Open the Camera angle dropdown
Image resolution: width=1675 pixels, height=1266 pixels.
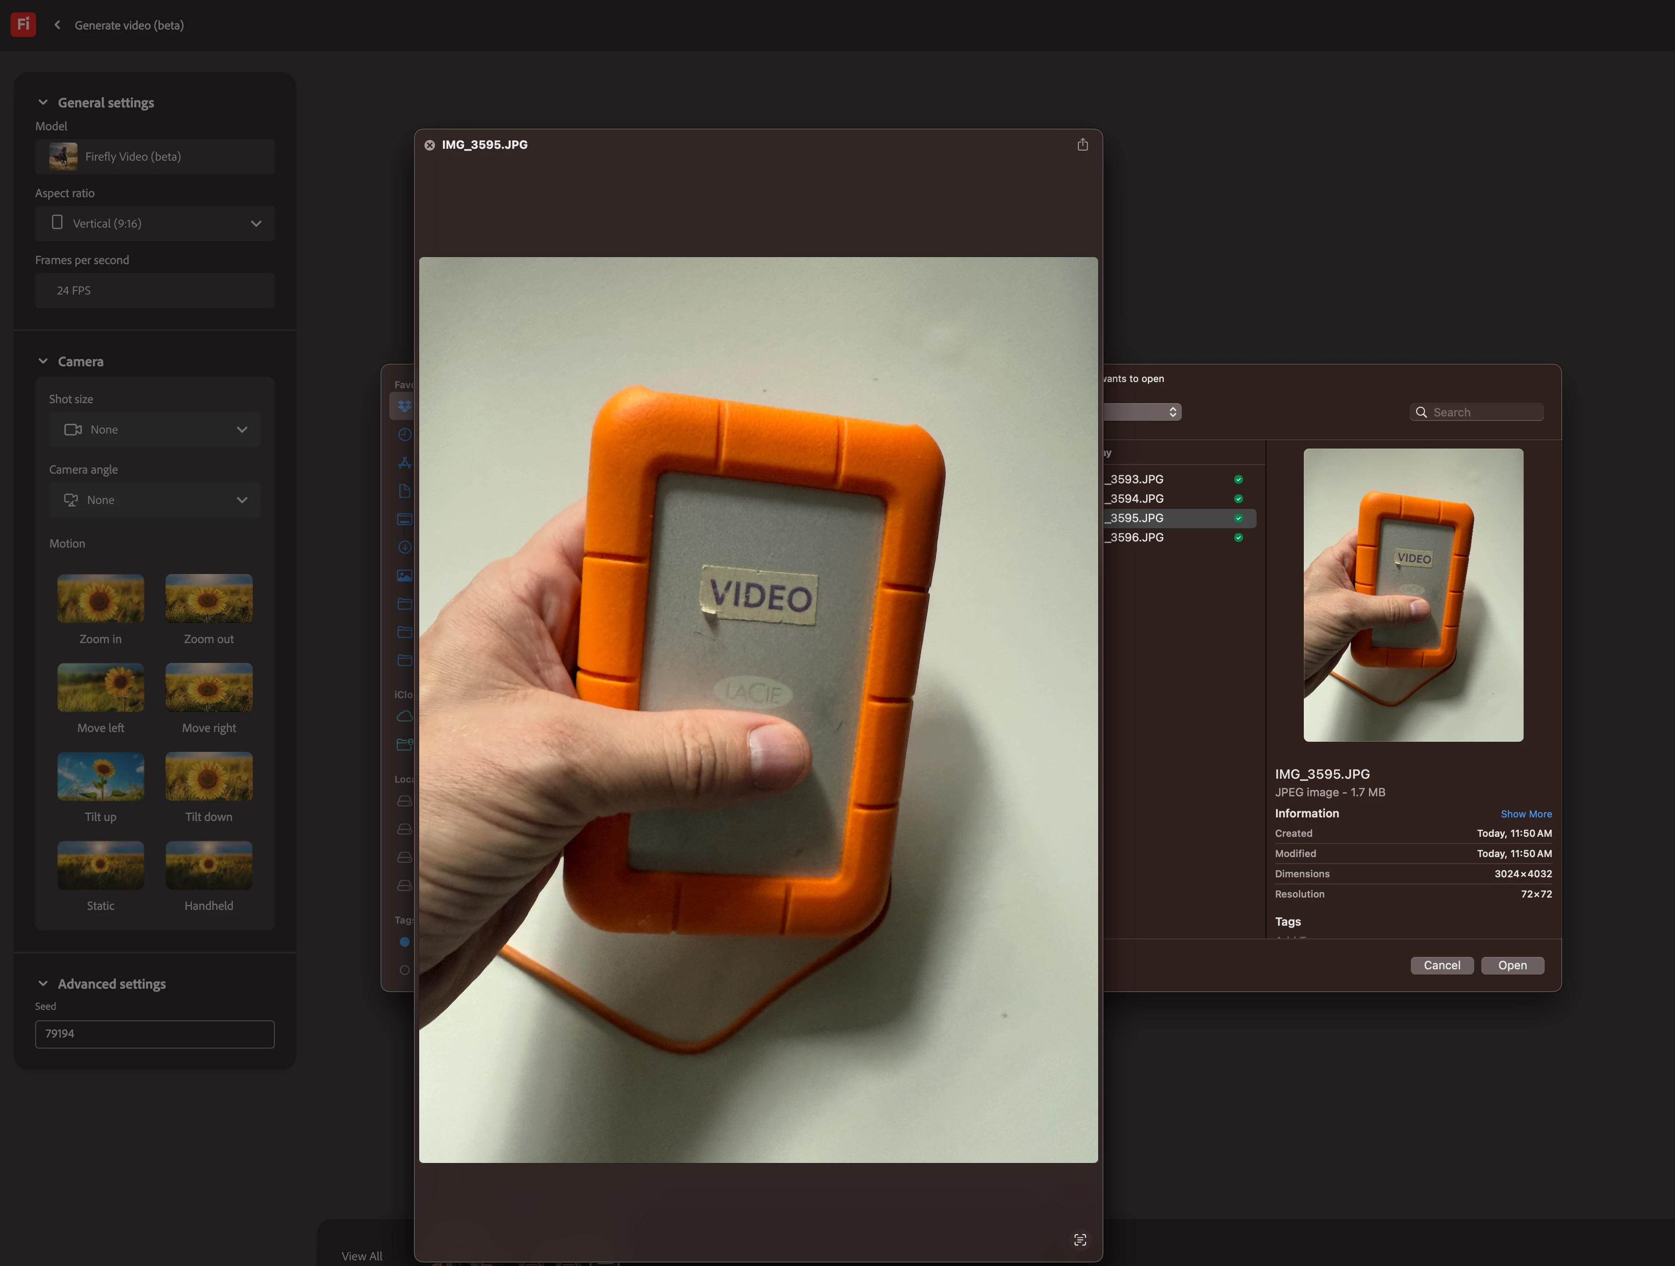point(155,500)
